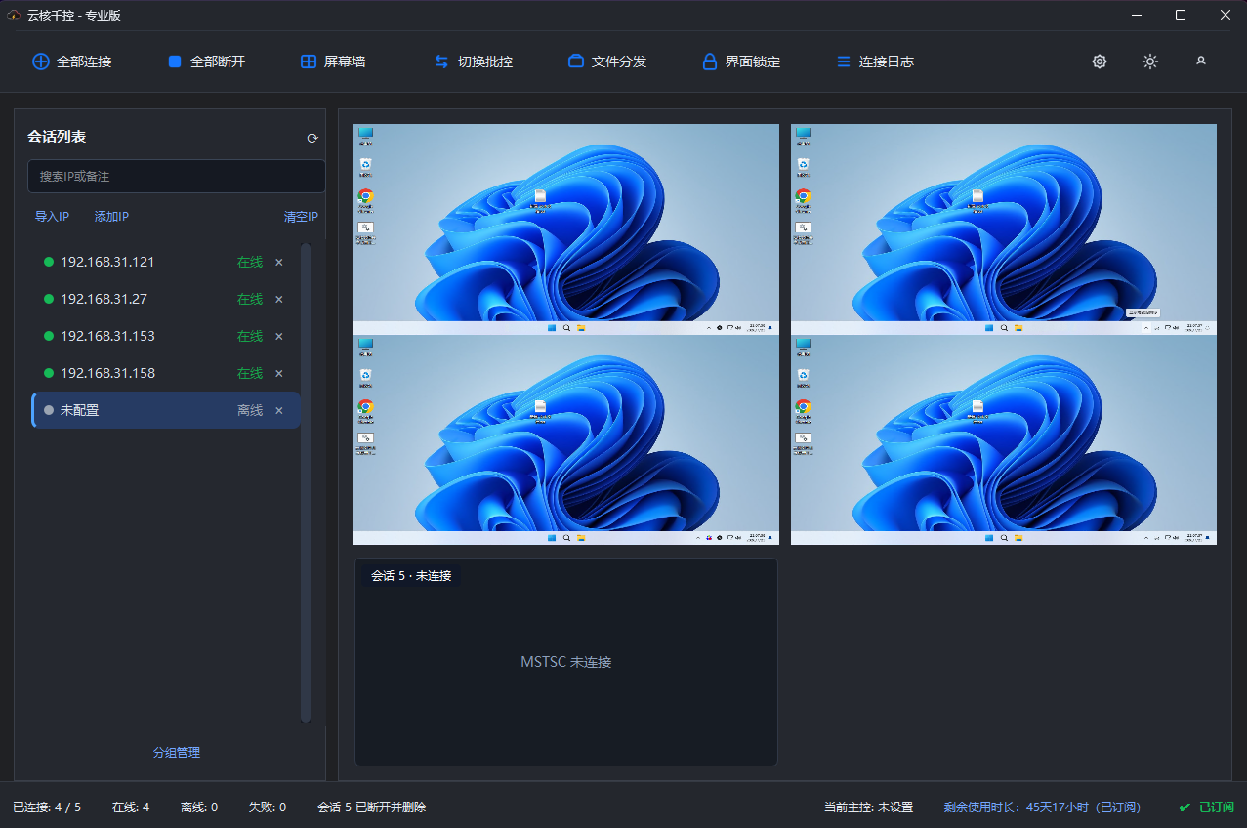The image size is (1247, 828).
Task: Remove session 192.168.31.158 with its ×
Action: pos(279,373)
